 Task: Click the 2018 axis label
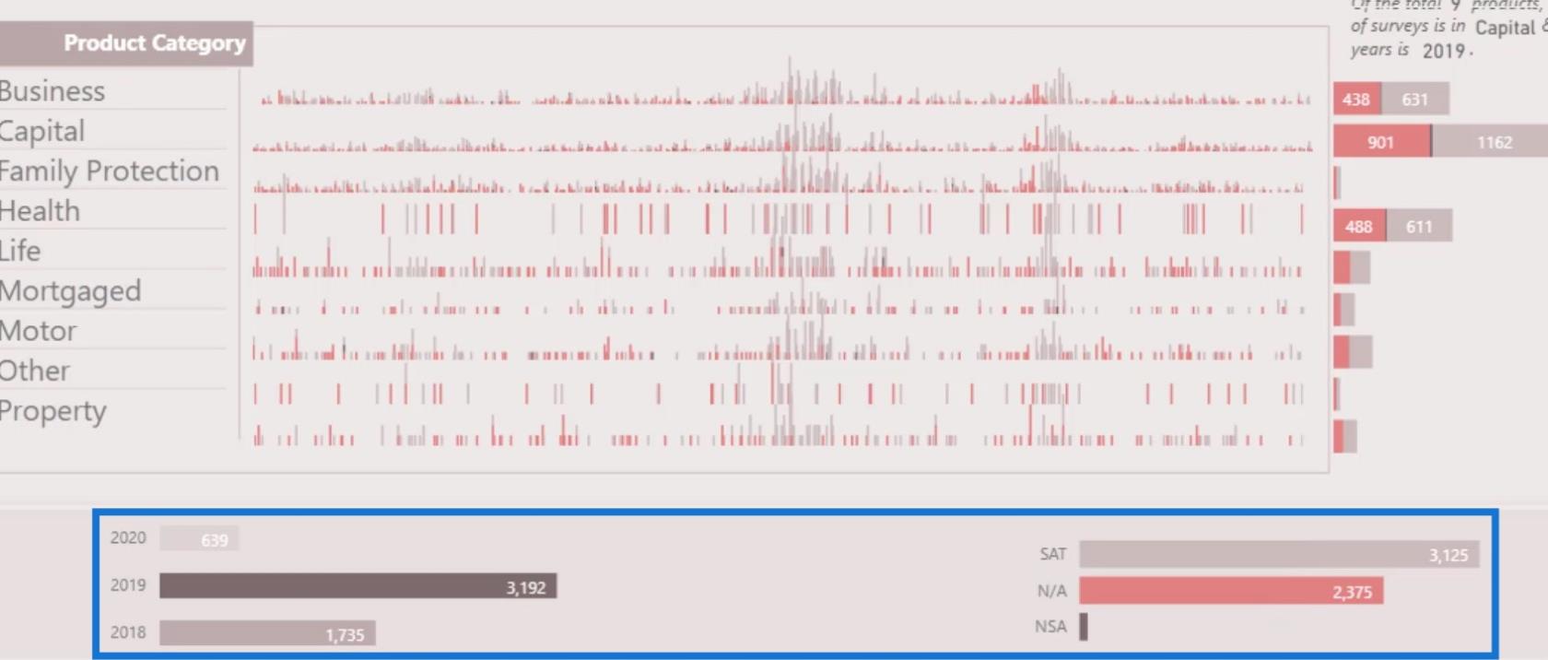[x=128, y=632]
